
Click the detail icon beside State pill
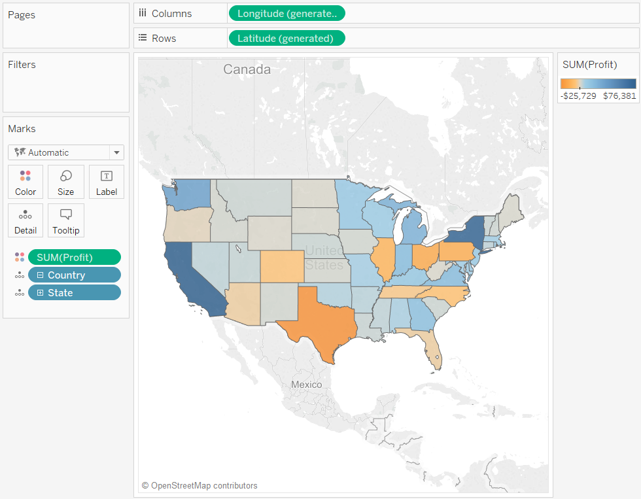point(20,293)
